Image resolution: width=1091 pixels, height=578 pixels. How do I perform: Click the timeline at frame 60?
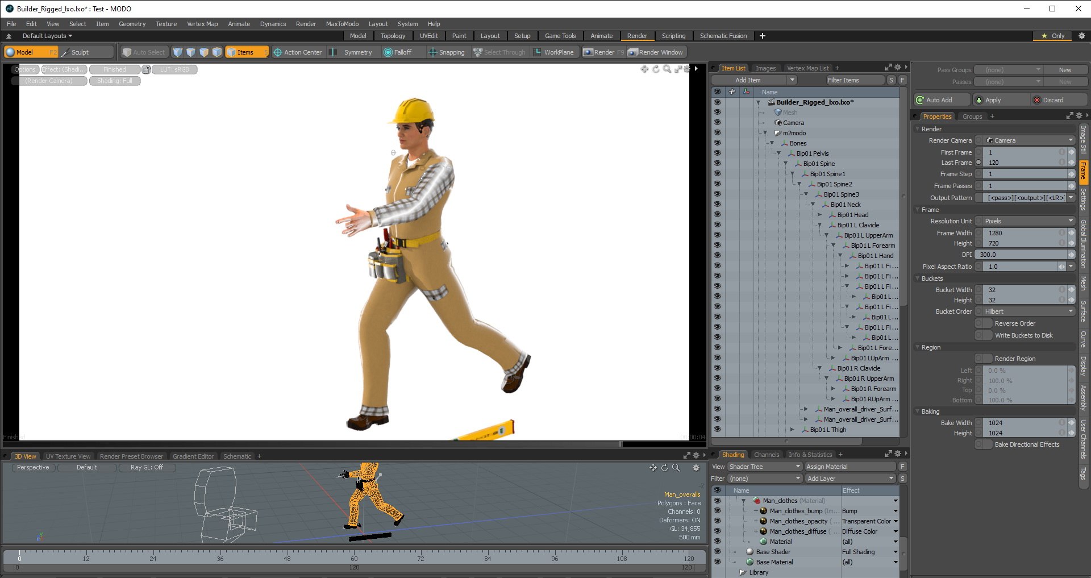[x=354, y=558]
